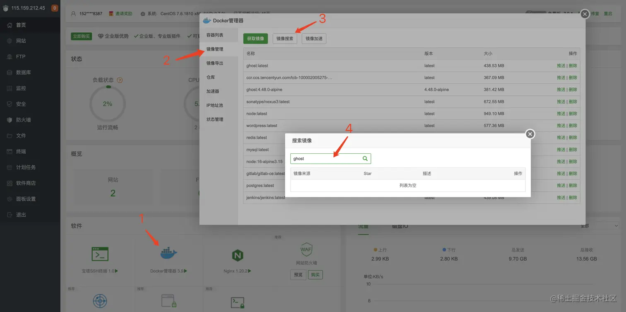The image size is (626, 312).
Task: Click the Docker logo in the Docker管理器 title bar
Action: tap(207, 20)
